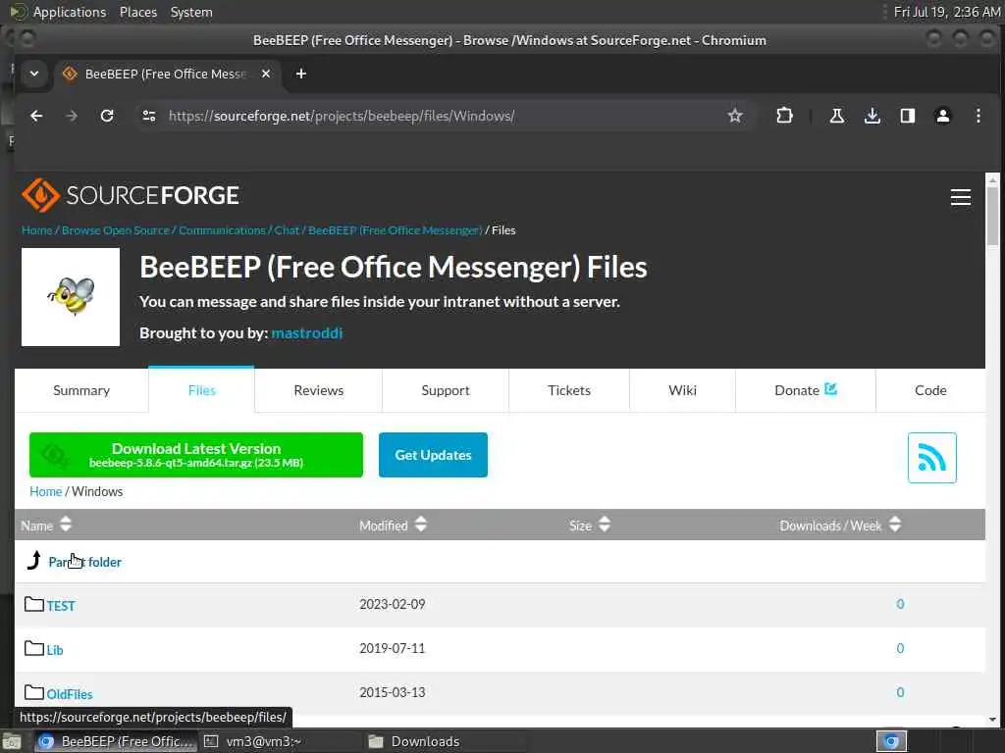1005x753 pixels.
Task: Bookmark this page with the star icon
Action: [x=734, y=116]
